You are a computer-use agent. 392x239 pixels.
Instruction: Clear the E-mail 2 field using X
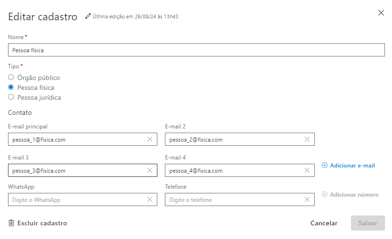click(x=307, y=139)
